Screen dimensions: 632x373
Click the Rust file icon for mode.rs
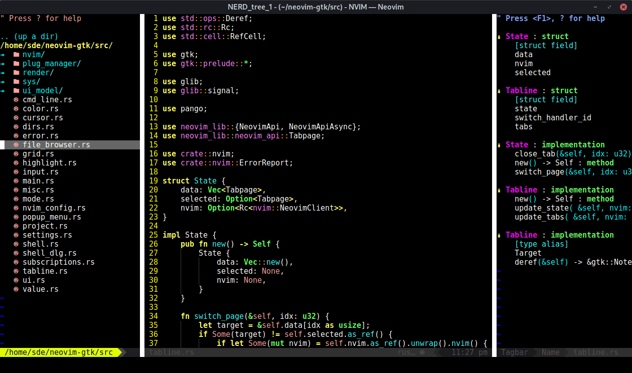(x=16, y=199)
